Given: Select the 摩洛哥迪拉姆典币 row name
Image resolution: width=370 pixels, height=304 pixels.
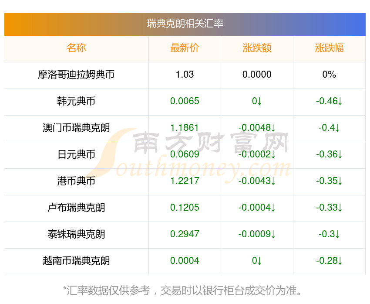Looking at the screenshot, I should [x=76, y=75].
